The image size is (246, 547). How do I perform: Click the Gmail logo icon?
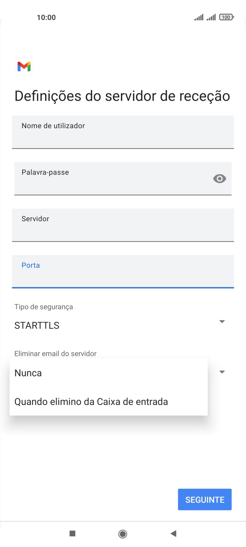pyautogui.click(x=24, y=66)
